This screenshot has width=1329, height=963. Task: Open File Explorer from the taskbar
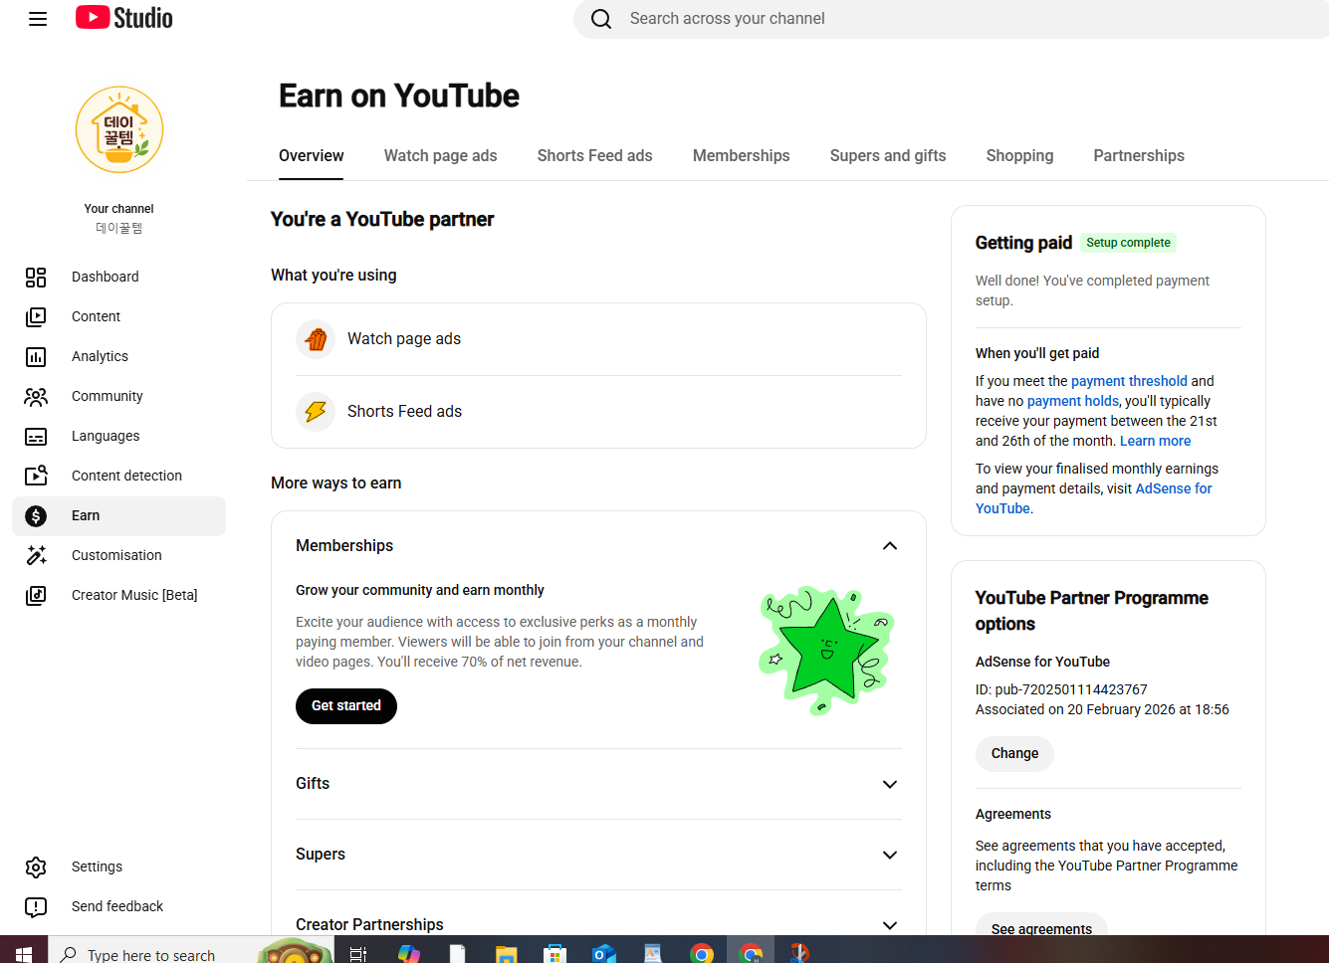pos(506,953)
